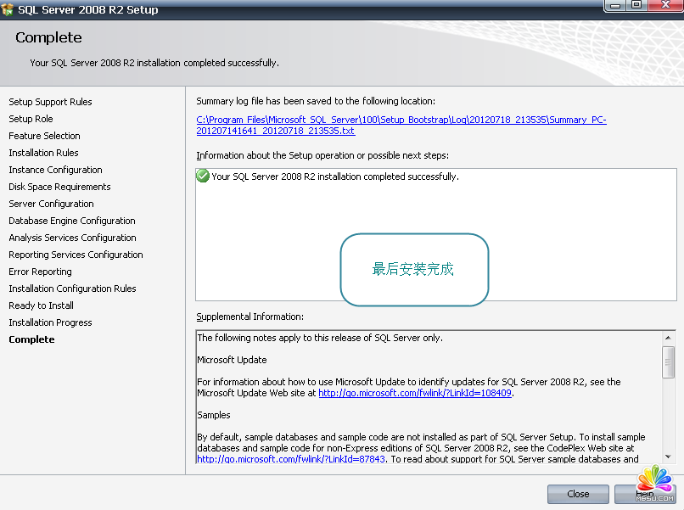
Task: Select the Database Engine Configuration step
Action: (72, 221)
